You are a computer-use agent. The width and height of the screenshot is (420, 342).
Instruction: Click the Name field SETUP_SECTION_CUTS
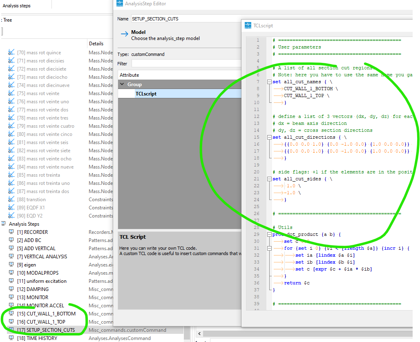pyautogui.click(x=186, y=19)
